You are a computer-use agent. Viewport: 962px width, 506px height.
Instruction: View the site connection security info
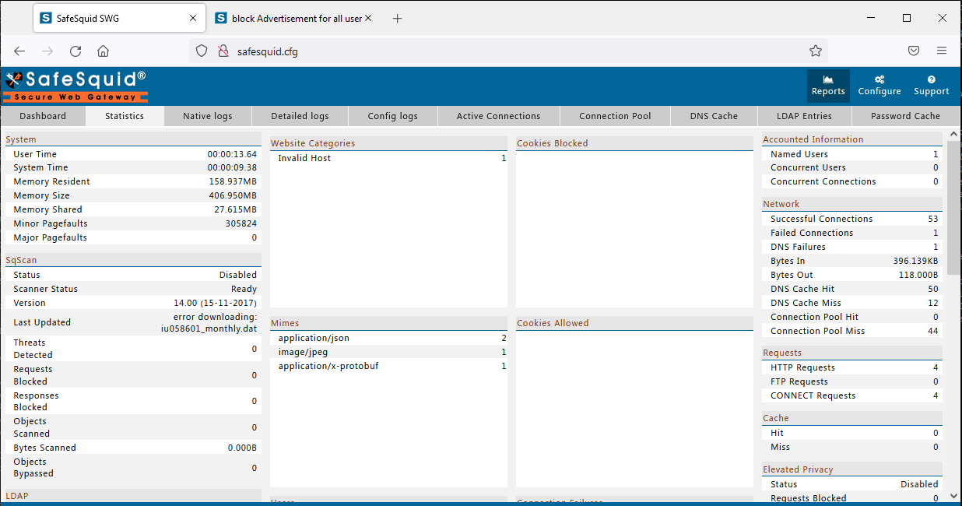[223, 51]
